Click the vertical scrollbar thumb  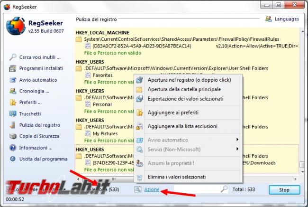click(x=302, y=164)
